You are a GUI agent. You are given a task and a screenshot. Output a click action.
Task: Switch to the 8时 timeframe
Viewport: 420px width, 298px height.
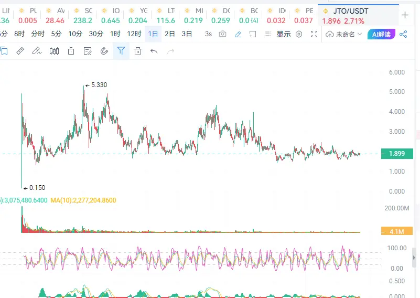point(19,34)
